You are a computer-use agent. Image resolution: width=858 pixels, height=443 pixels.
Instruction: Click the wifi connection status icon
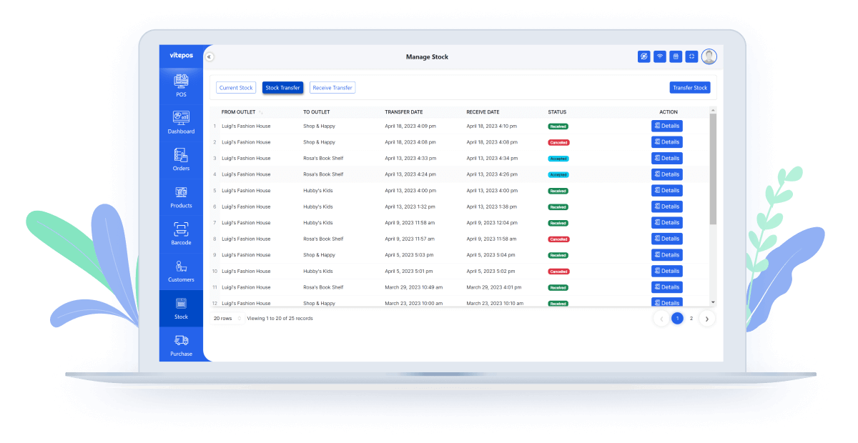click(x=660, y=56)
